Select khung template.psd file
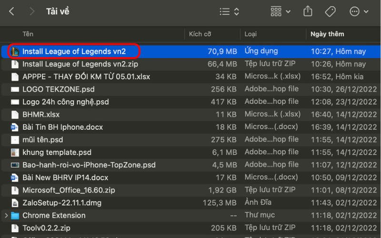 point(57,152)
